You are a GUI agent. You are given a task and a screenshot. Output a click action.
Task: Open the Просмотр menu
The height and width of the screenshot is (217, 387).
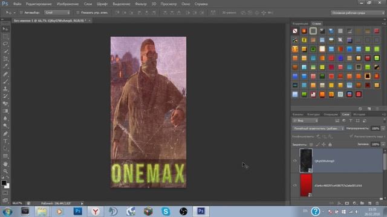(169, 4)
